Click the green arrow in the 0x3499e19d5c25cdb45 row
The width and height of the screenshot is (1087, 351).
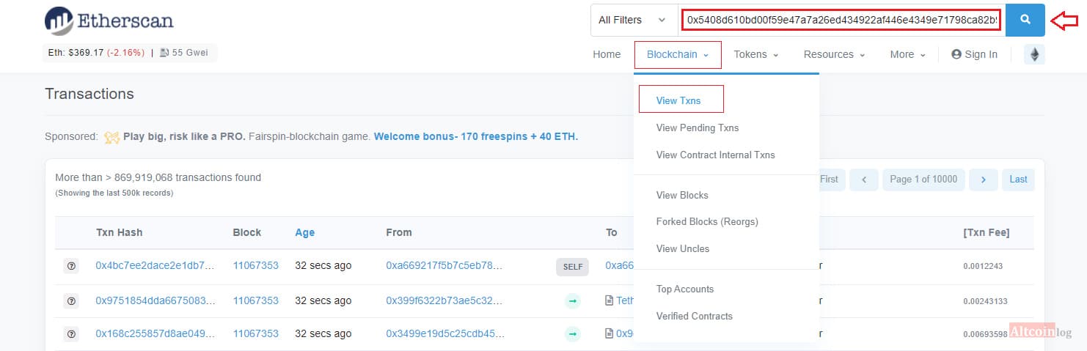[573, 334]
